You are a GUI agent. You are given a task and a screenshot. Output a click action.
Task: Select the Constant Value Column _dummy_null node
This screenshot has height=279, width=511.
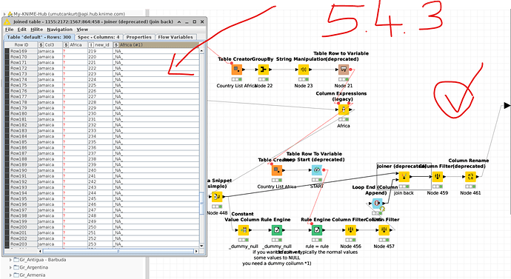[x=244, y=230]
